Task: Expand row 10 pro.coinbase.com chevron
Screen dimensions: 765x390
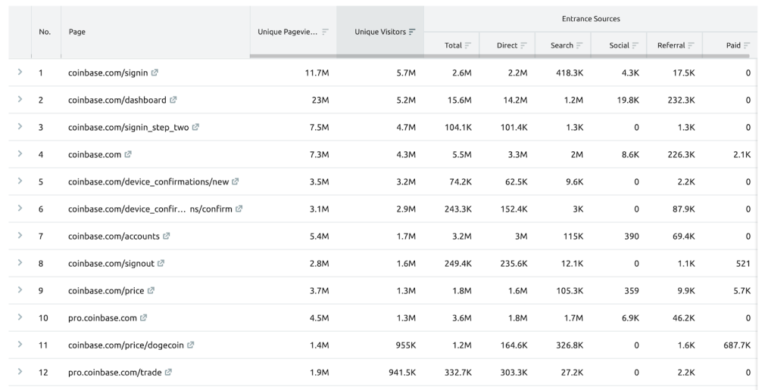Action: (x=20, y=317)
